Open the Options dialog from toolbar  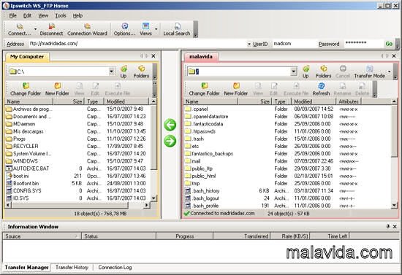pyautogui.click(x=124, y=29)
